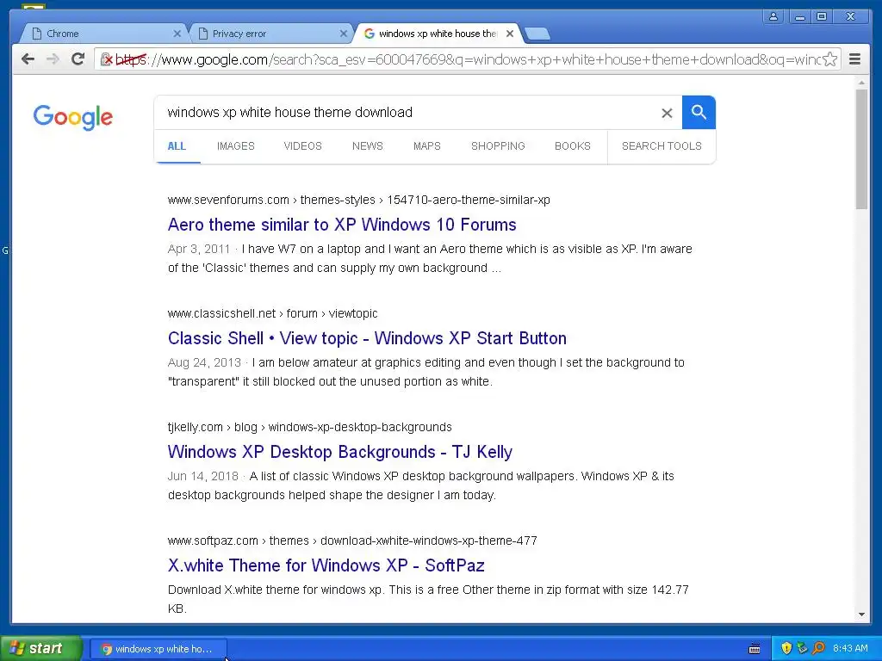Switch to MAPS results

427,146
